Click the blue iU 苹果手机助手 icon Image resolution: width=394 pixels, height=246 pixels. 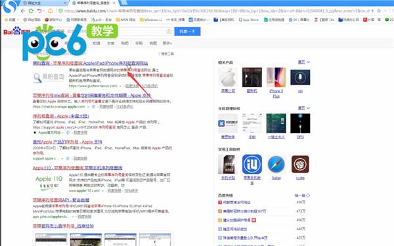tap(252, 164)
